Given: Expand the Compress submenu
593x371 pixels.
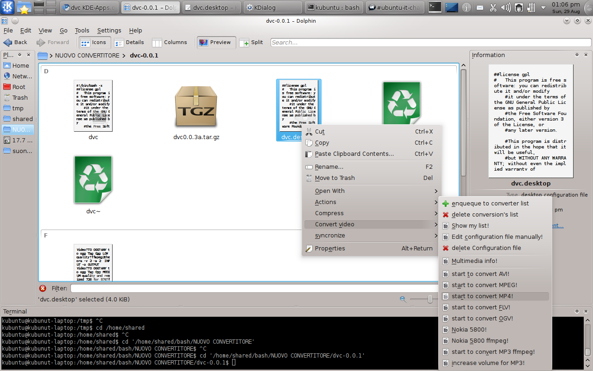Looking at the screenshot, I should pyautogui.click(x=372, y=213).
